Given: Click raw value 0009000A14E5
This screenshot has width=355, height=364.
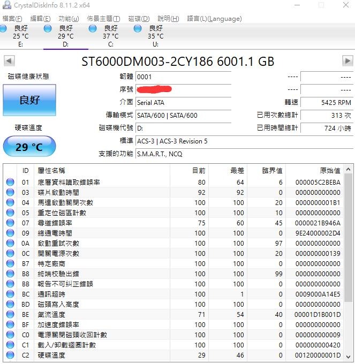Looking at the screenshot, I should coord(318,294).
